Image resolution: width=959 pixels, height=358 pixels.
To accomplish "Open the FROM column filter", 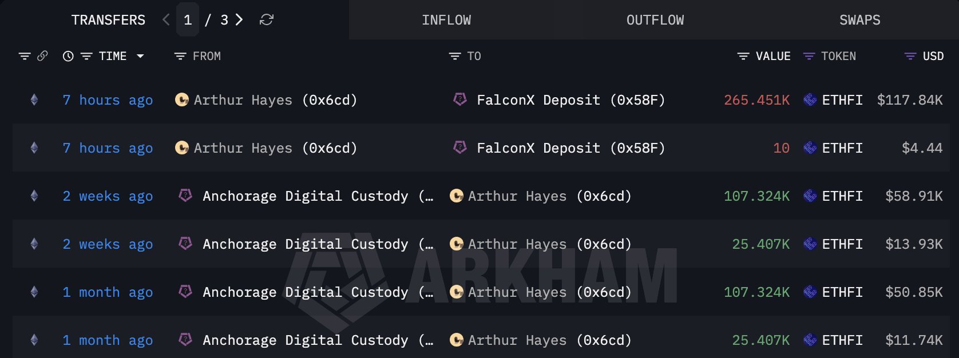I will 180,56.
